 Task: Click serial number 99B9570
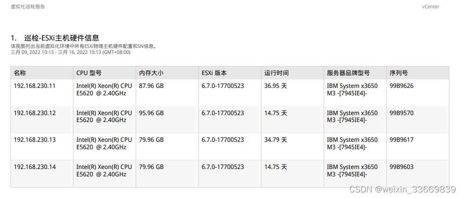click(402, 113)
